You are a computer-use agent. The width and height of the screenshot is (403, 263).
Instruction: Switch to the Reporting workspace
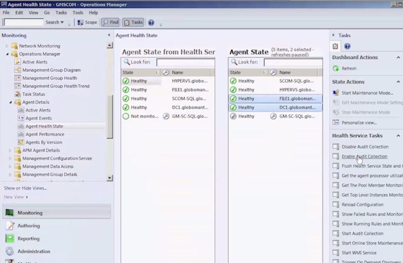57,239
